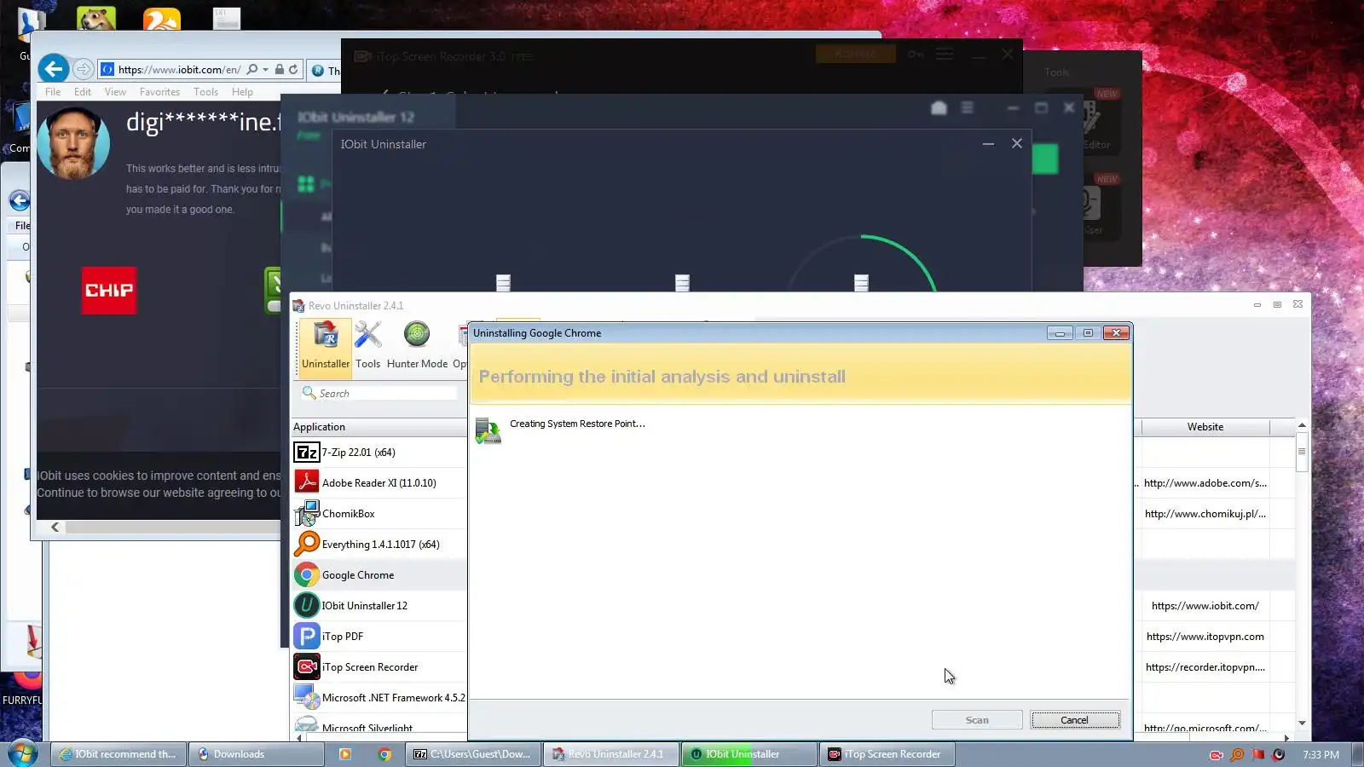
Task: Click the iTop Screen Recorder tray icon
Action: tap(1217, 755)
